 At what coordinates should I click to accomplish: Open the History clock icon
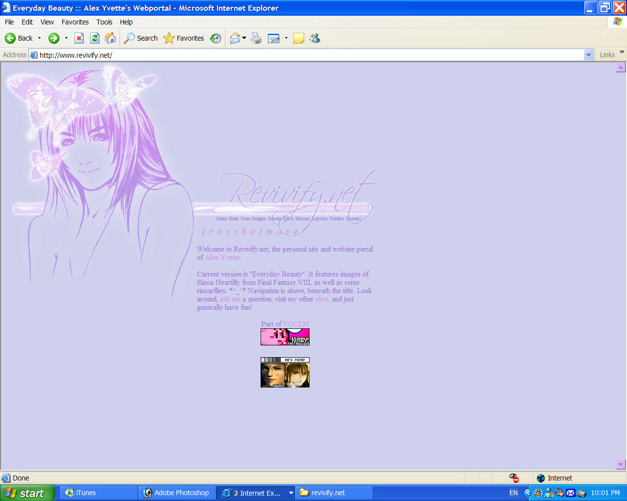pos(216,38)
